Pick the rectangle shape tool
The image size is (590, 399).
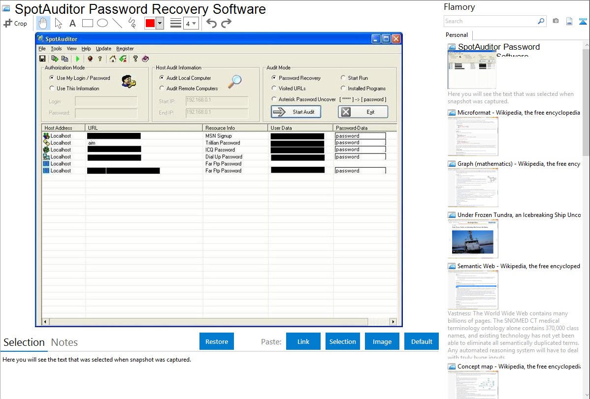(87, 23)
